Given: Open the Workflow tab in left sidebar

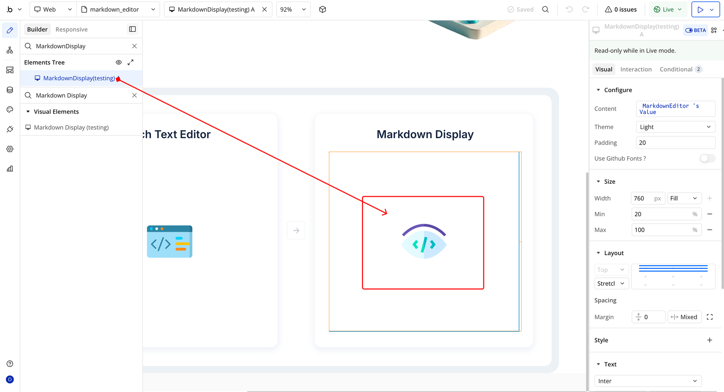Looking at the screenshot, I should coord(10,50).
